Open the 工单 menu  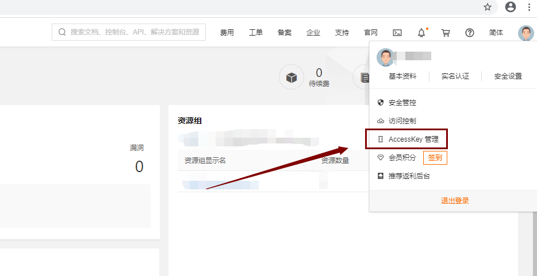click(x=256, y=33)
